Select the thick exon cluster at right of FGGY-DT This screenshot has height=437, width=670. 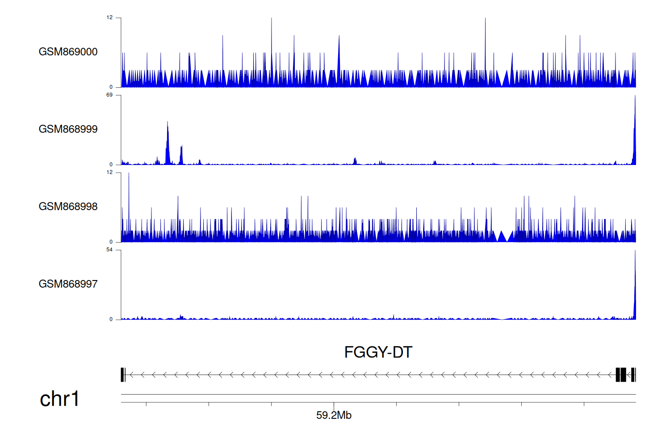coord(621,375)
